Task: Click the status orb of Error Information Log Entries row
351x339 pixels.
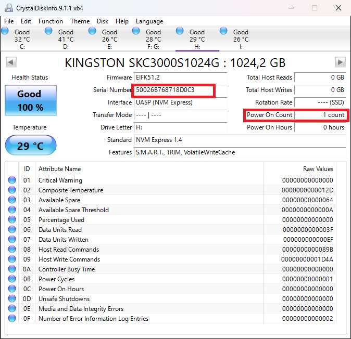Action: (x=12, y=318)
